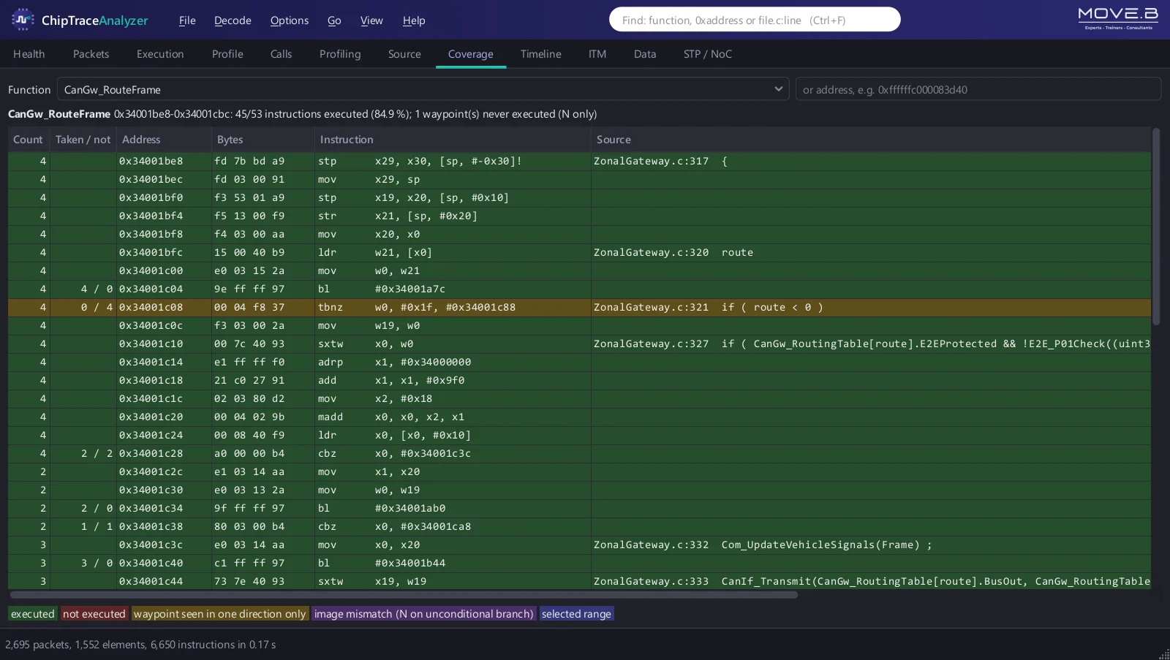Switch to the Profile tab
The width and height of the screenshot is (1170, 660).
[x=227, y=54]
